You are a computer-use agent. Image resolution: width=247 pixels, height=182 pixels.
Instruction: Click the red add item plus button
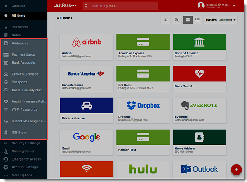236,170
